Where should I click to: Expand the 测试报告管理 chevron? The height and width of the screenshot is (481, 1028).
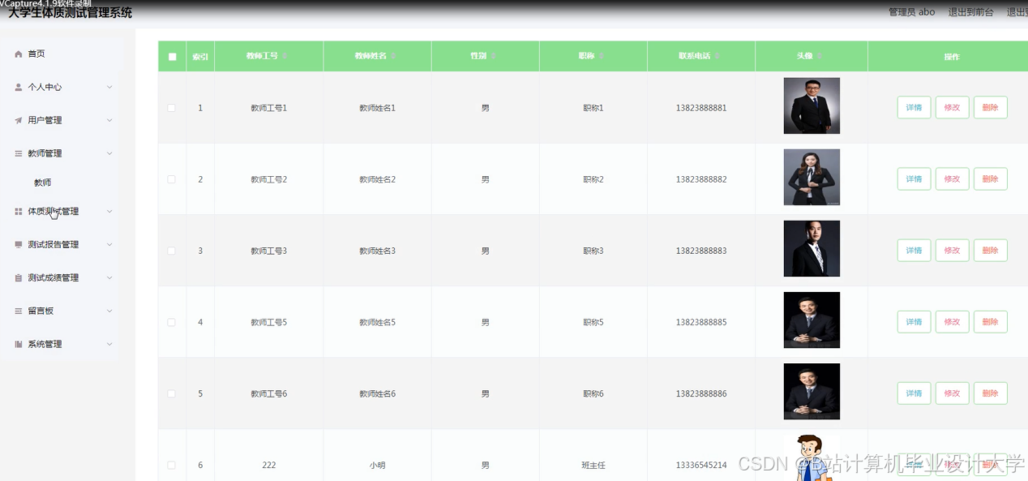click(x=109, y=244)
